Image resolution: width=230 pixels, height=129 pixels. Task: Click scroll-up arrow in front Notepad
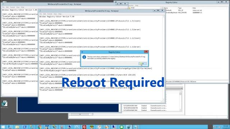click(164, 17)
